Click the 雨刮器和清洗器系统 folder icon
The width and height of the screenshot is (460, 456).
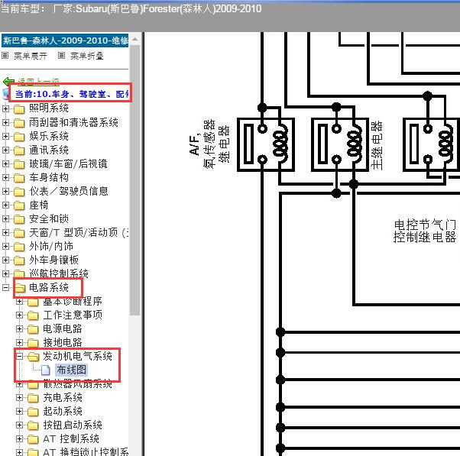click(19, 123)
